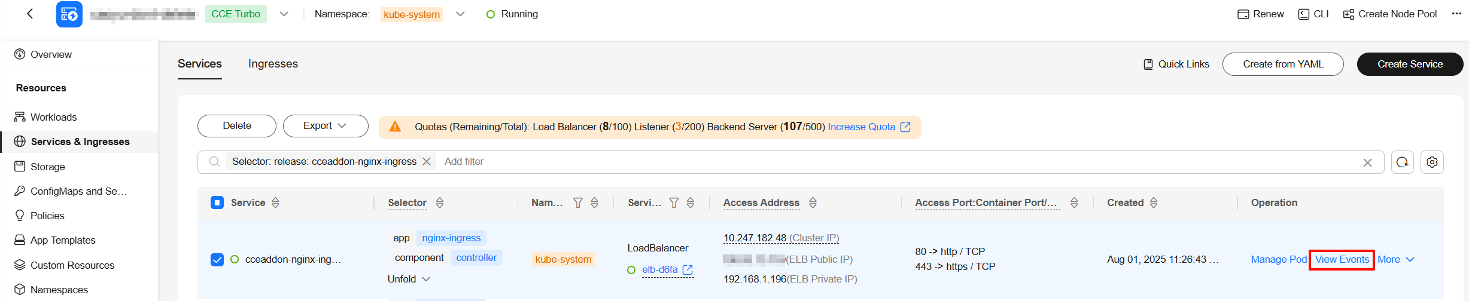Image resolution: width=1469 pixels, height=301 pixels.
Task: Open elb-d6fa external link icon
Action: click(688, 270)
